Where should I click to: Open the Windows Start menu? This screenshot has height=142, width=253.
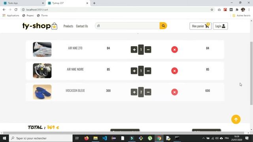point(4,138)
